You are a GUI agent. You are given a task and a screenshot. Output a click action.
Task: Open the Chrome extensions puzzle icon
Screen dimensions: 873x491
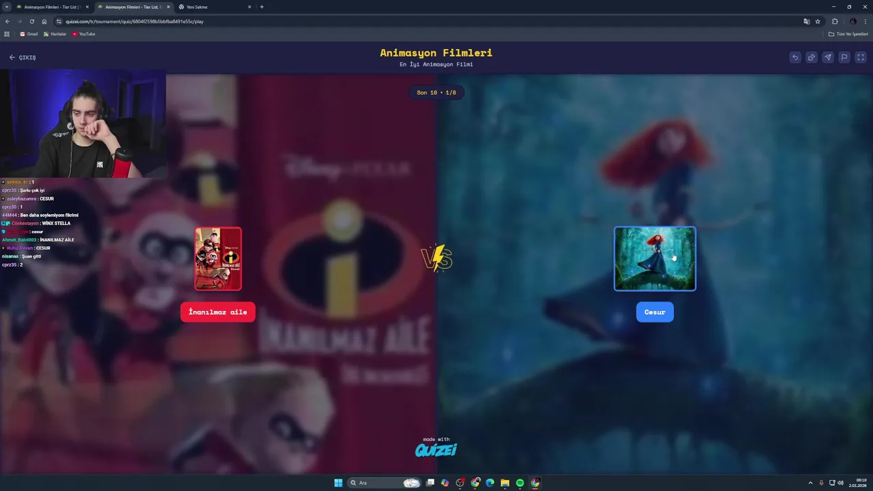click(x=835, y=21)
